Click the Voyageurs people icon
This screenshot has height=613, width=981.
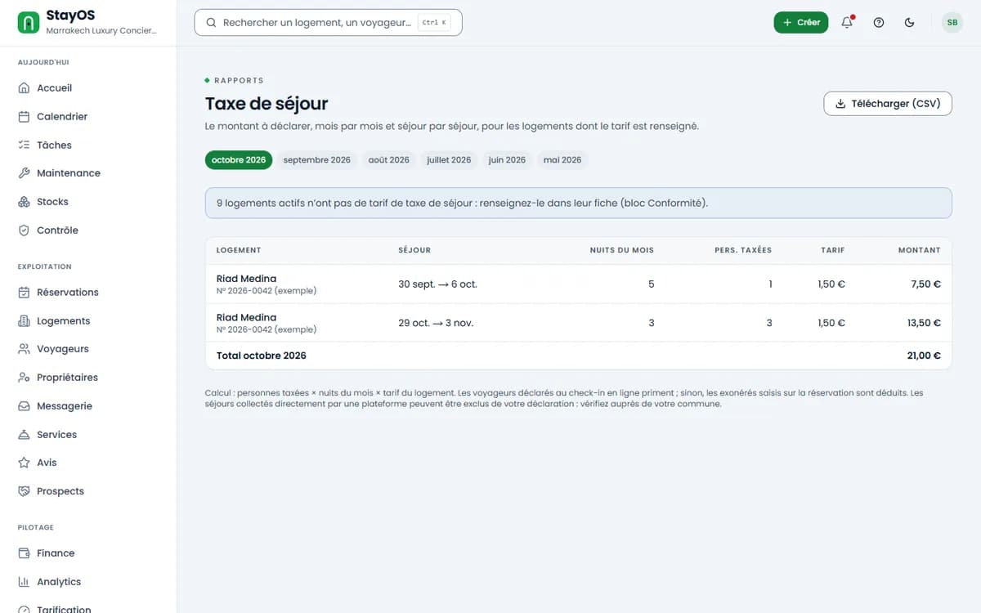24,349
